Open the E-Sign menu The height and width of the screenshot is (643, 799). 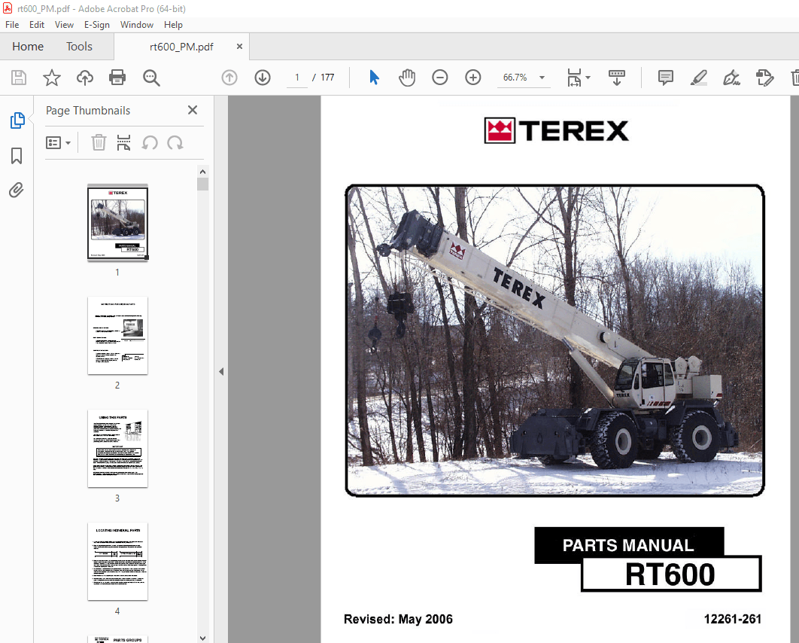tap(97, 24)
